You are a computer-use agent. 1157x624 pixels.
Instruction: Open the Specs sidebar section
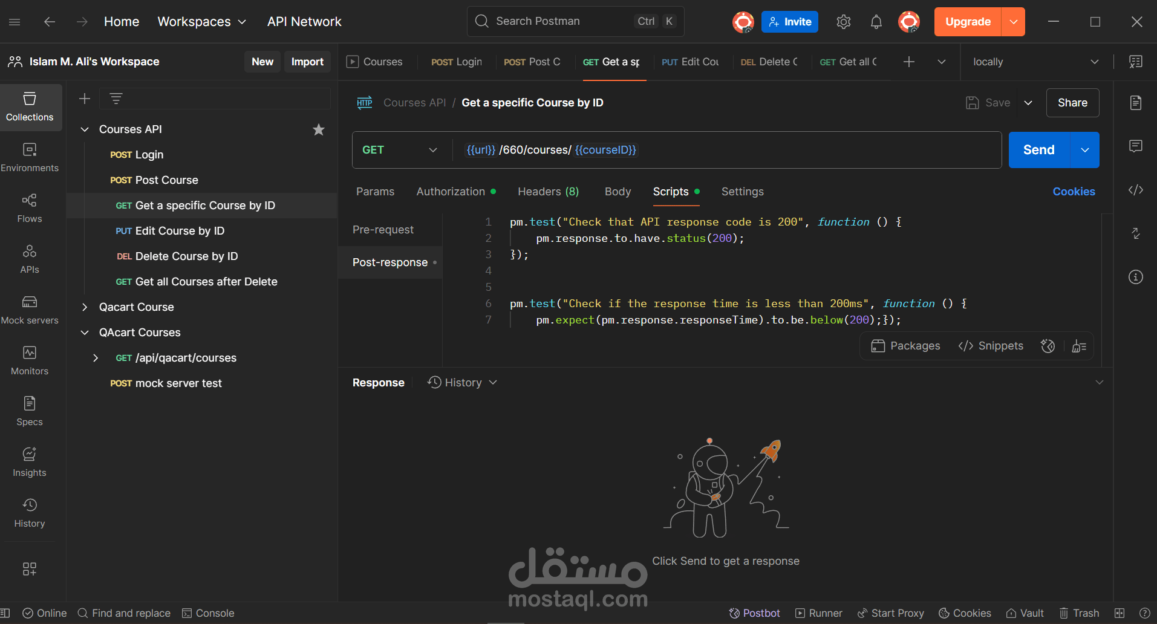(x=30, y=412)
